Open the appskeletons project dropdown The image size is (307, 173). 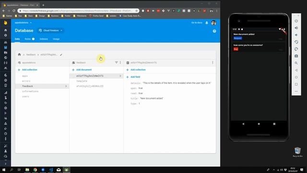[x=23, y=23]
